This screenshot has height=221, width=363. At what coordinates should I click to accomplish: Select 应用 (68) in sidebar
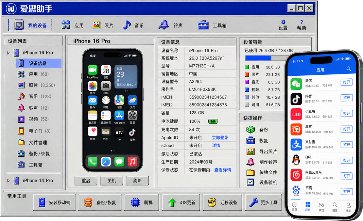click(33, 74)
